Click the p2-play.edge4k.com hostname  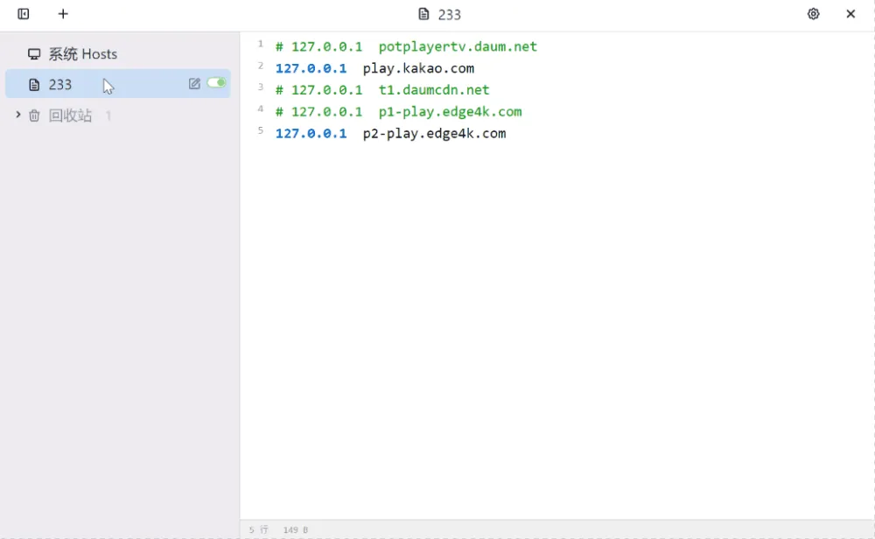(x=434, y=133)
